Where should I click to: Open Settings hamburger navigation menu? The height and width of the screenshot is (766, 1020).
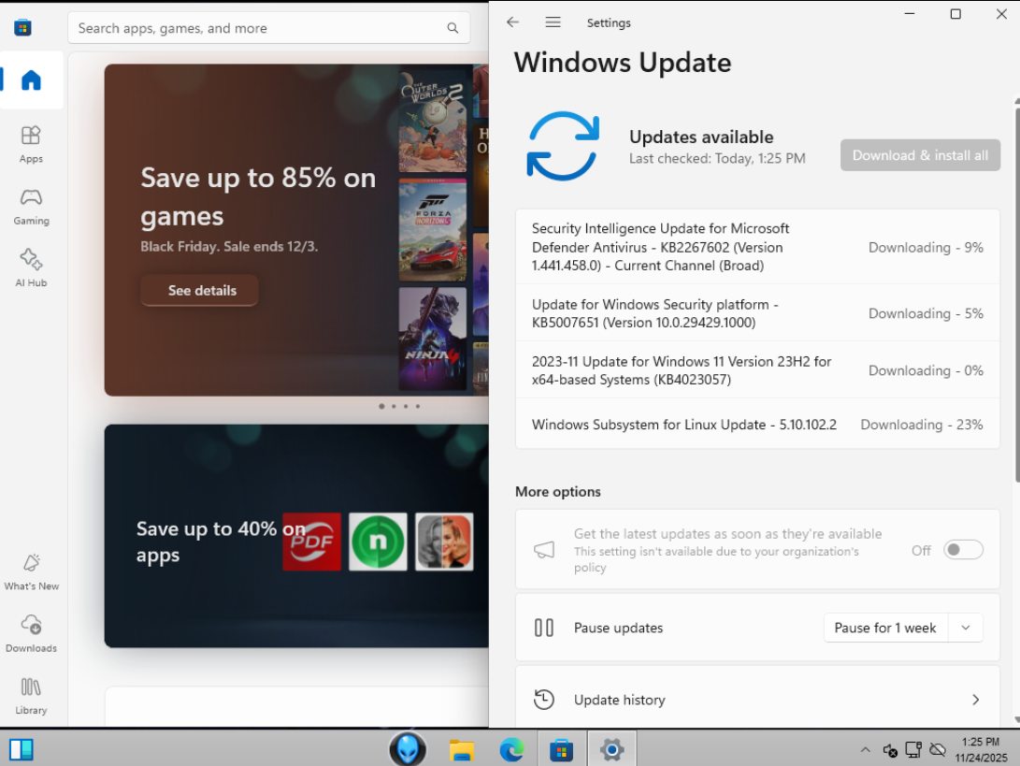tap(553, 22)
